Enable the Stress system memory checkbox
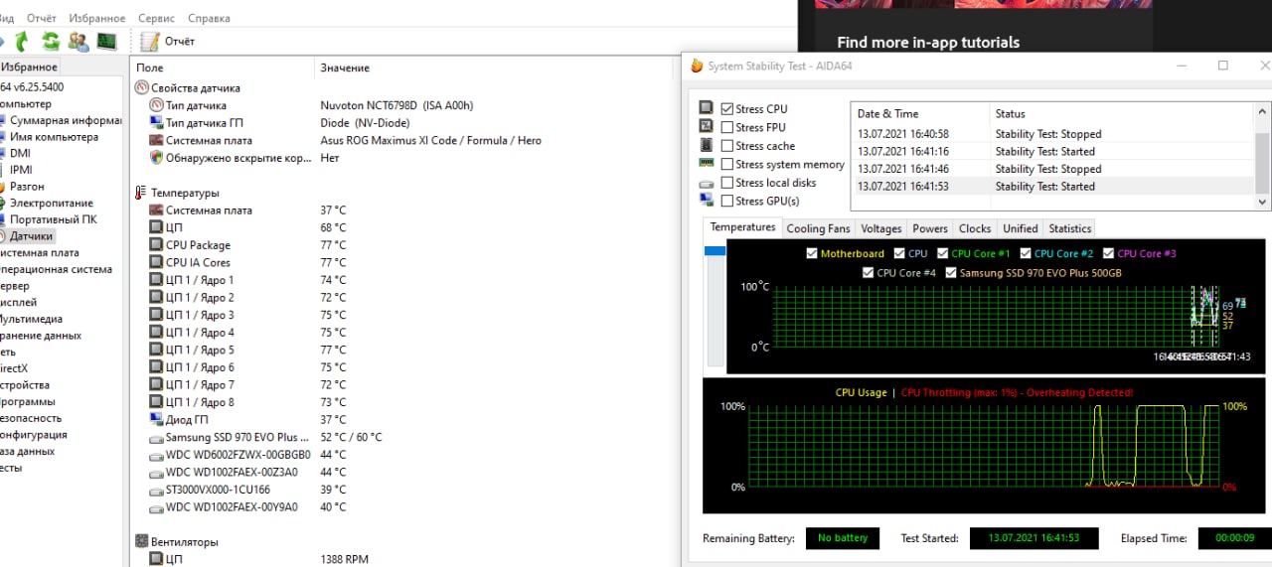1272x567 pixels. 727,164
